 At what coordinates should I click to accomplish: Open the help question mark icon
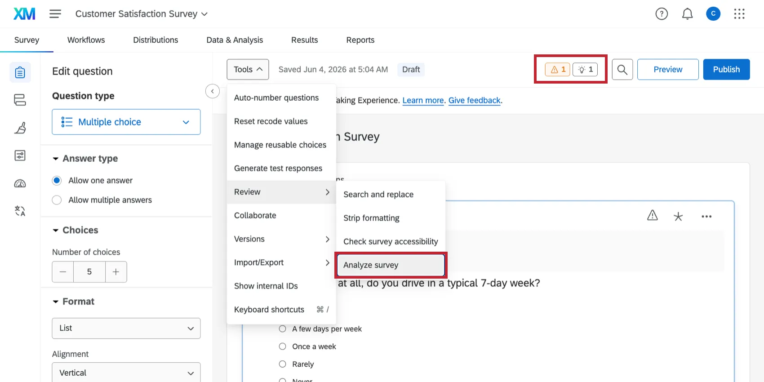coord(662,14)
